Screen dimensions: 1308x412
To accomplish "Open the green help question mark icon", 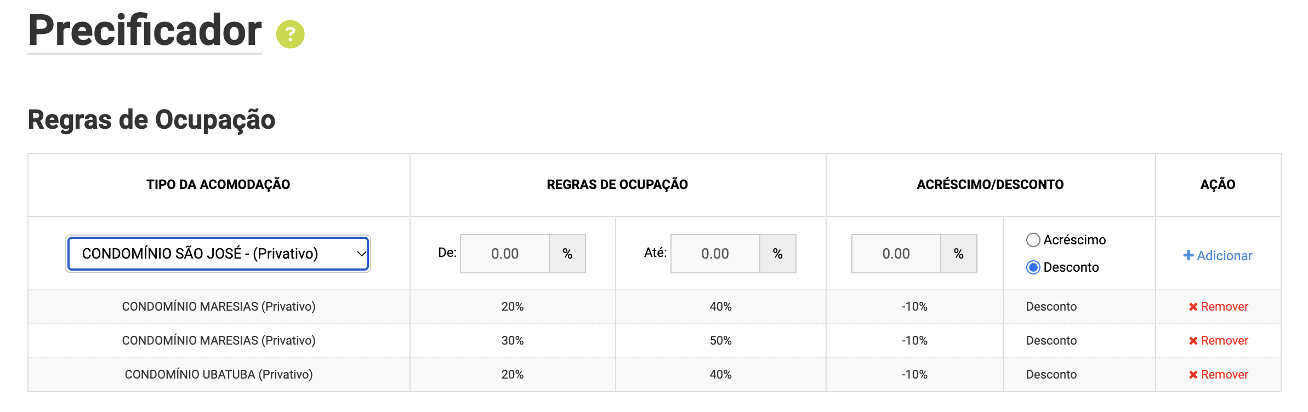I will (290, 35).
